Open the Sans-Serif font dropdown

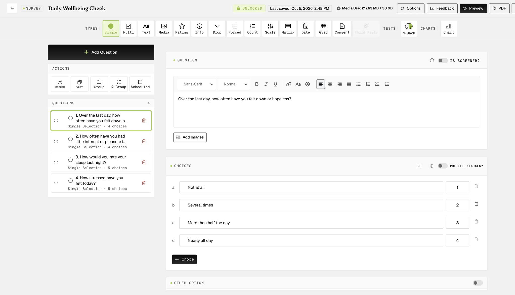pos(196,84)
